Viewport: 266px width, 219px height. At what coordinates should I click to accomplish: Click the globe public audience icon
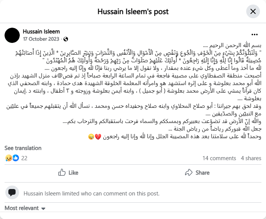[x=65, y=39]
